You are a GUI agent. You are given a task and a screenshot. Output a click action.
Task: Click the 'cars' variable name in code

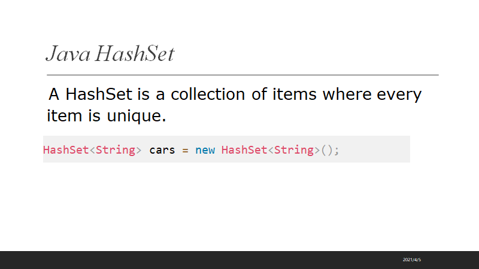coord(162,149)
